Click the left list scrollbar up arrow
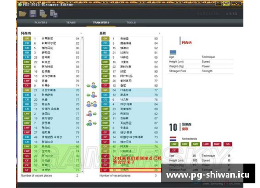 [x=82, y=38]
